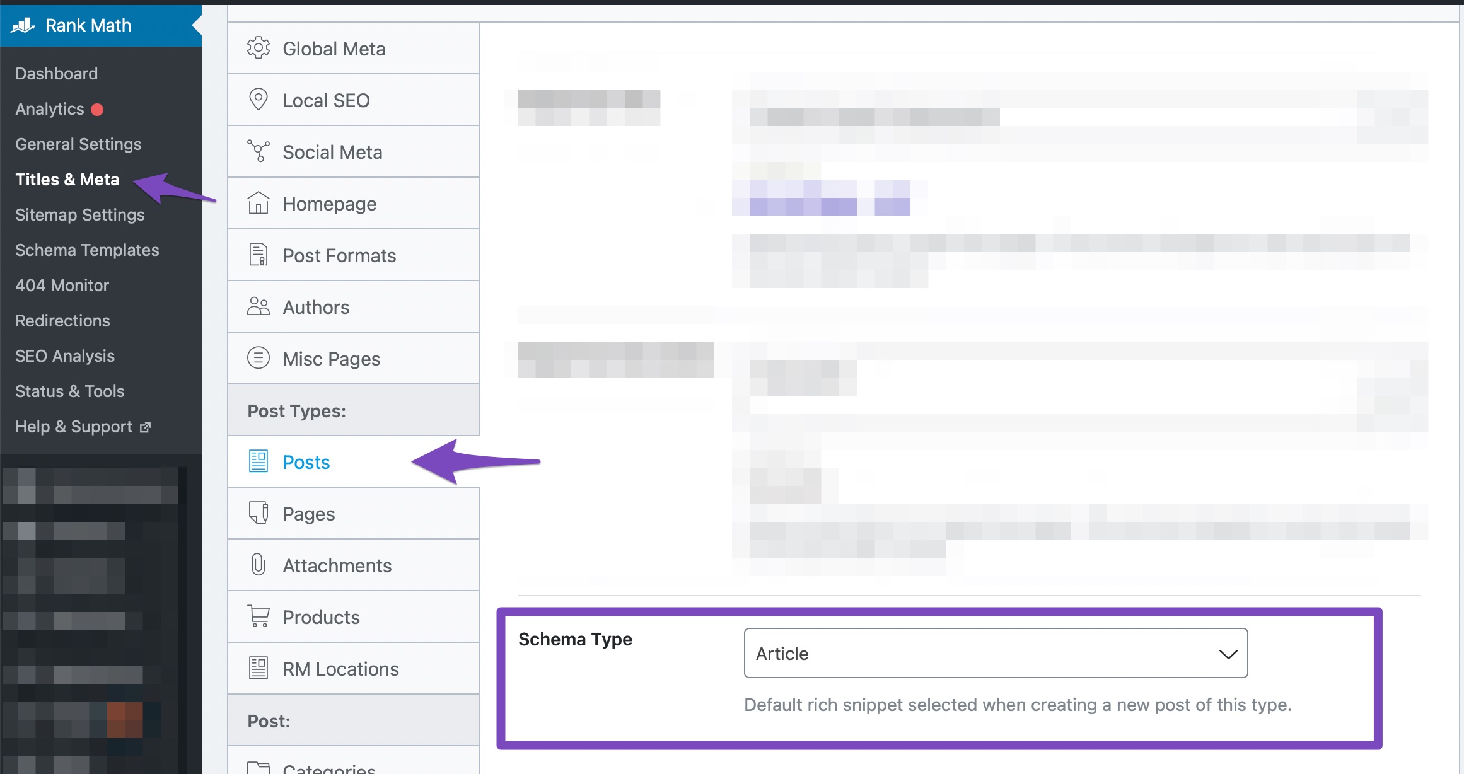This screenshot has height=774, width=1464.
Task: Click the Rank Math logo icon
Action: pyautogui.click(x=23, y=25)
